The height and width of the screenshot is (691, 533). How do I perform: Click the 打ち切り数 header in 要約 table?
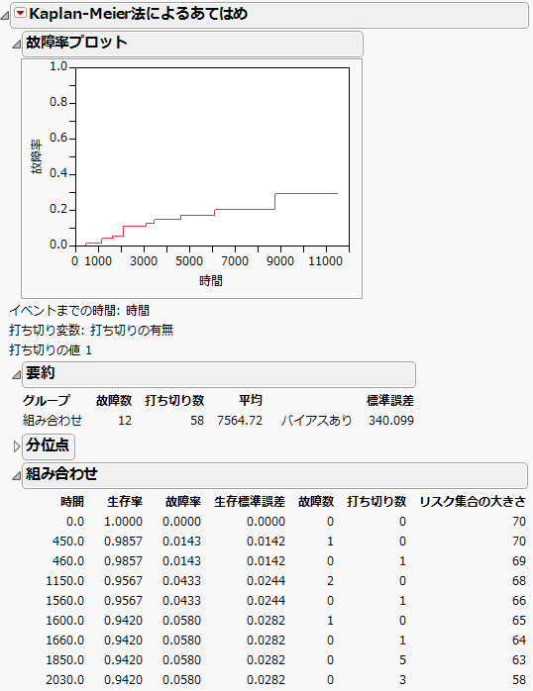point(174,400)
